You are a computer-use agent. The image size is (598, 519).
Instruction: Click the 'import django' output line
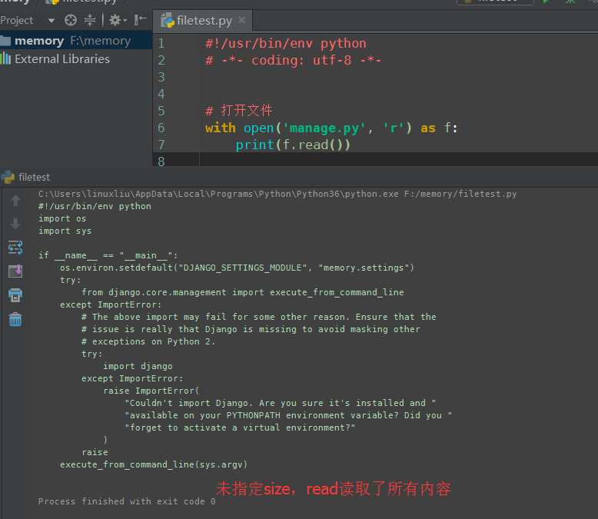(138, 366)
